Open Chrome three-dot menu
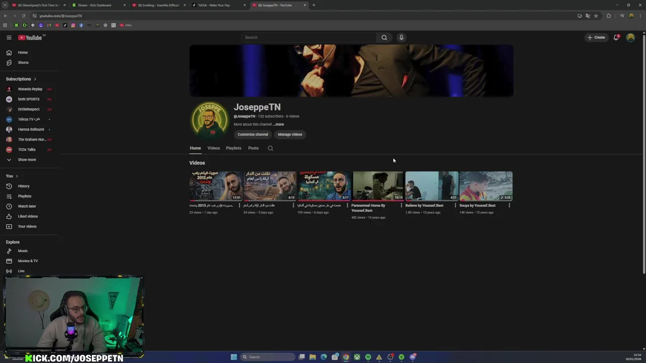This screenshot has height=363, width=646. (x=639, y=16)
